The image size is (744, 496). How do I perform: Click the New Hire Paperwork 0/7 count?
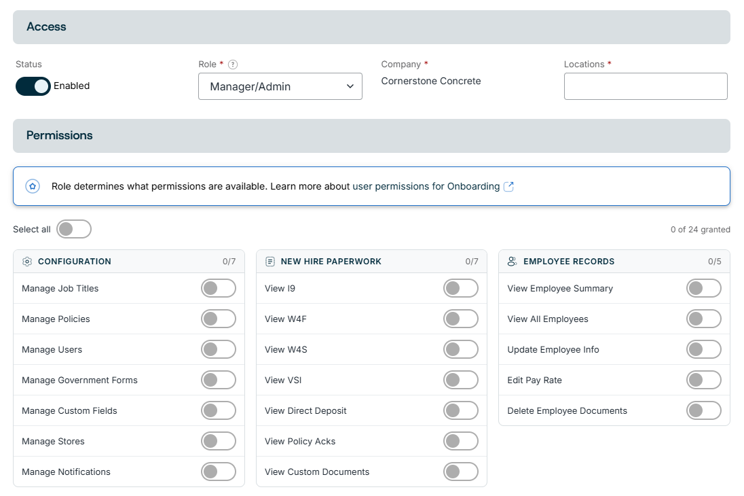tap(472, 262)
